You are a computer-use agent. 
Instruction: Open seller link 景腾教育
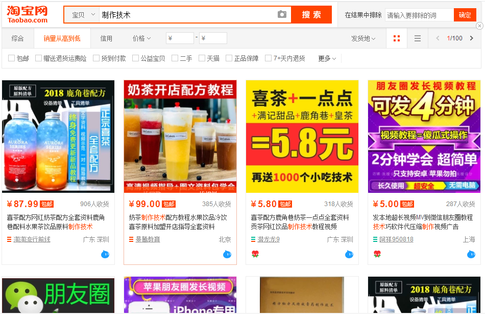148,239
